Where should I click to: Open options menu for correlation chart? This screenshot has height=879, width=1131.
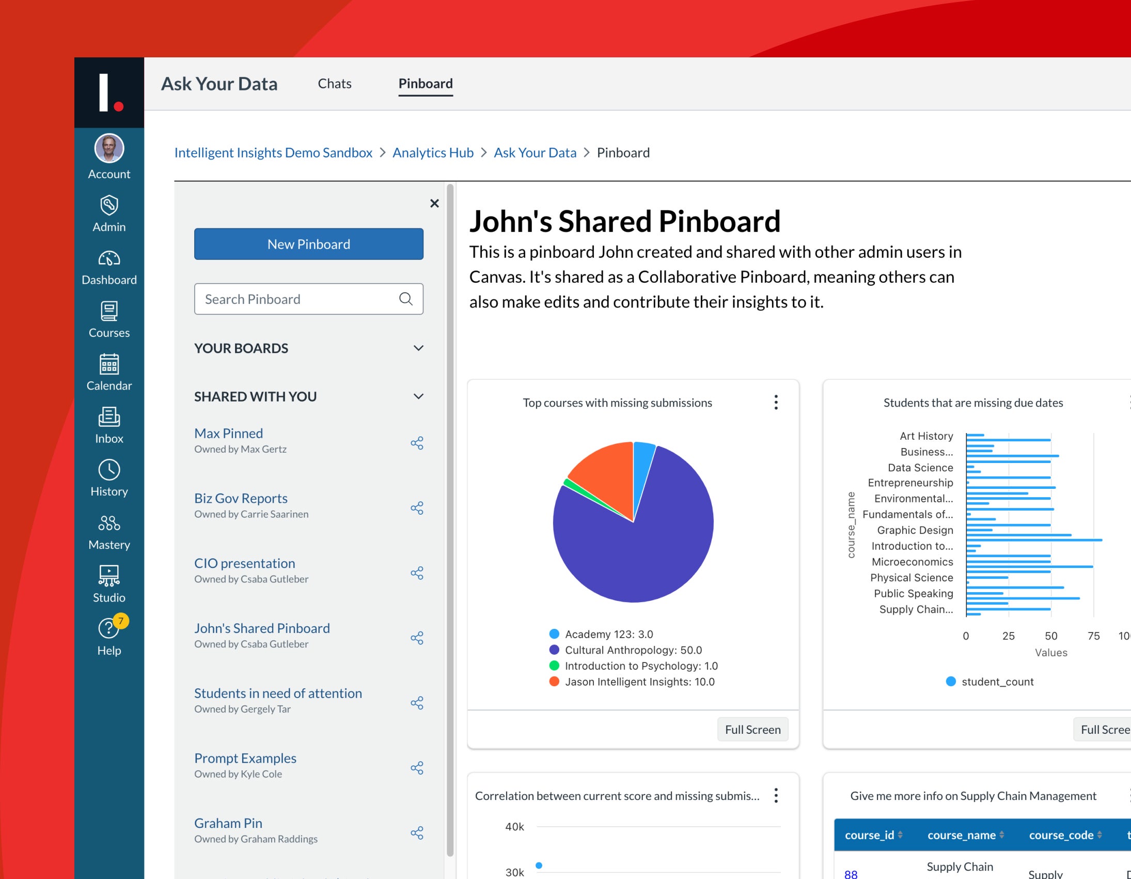point(776,796)
